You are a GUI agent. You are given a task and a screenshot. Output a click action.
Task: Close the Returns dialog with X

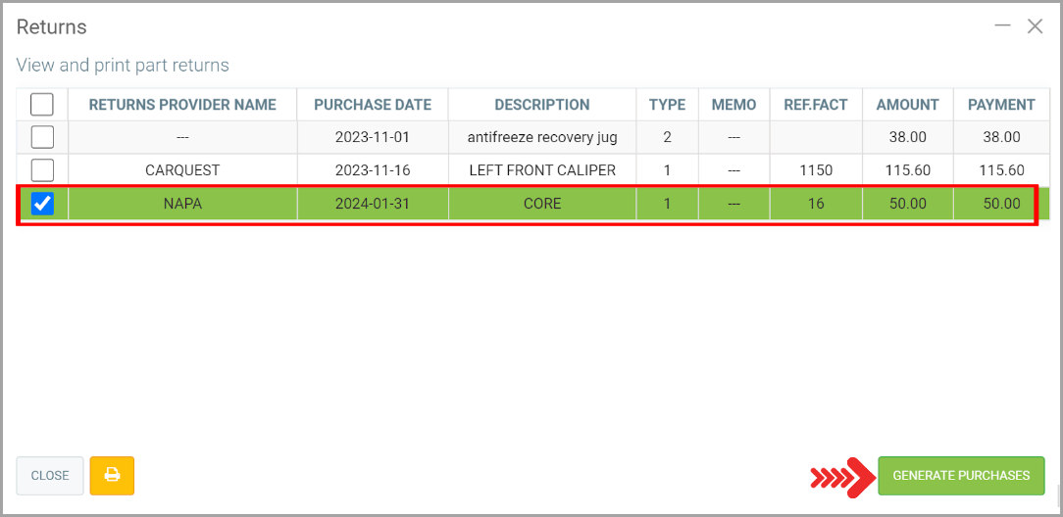click(x=1035, y=26)
